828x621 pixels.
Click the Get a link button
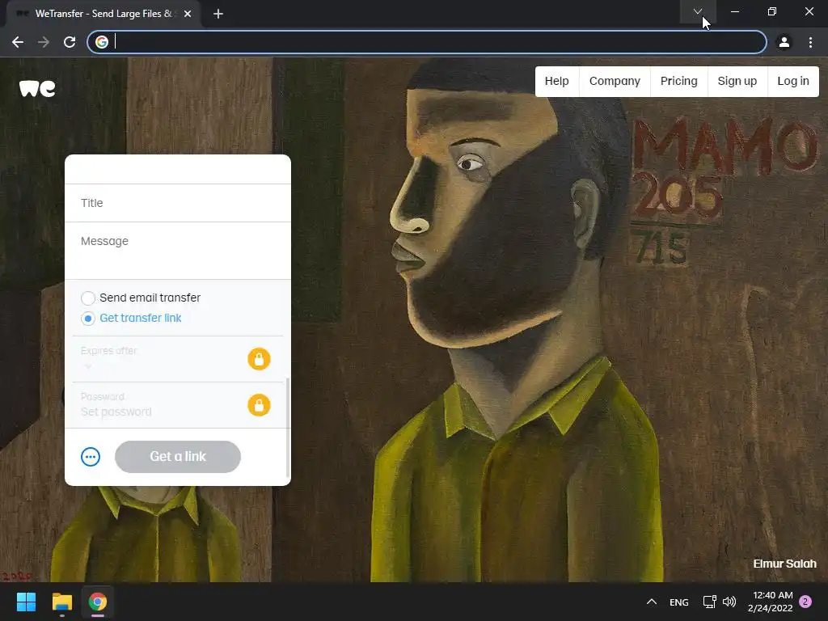[x=178, y=457]
